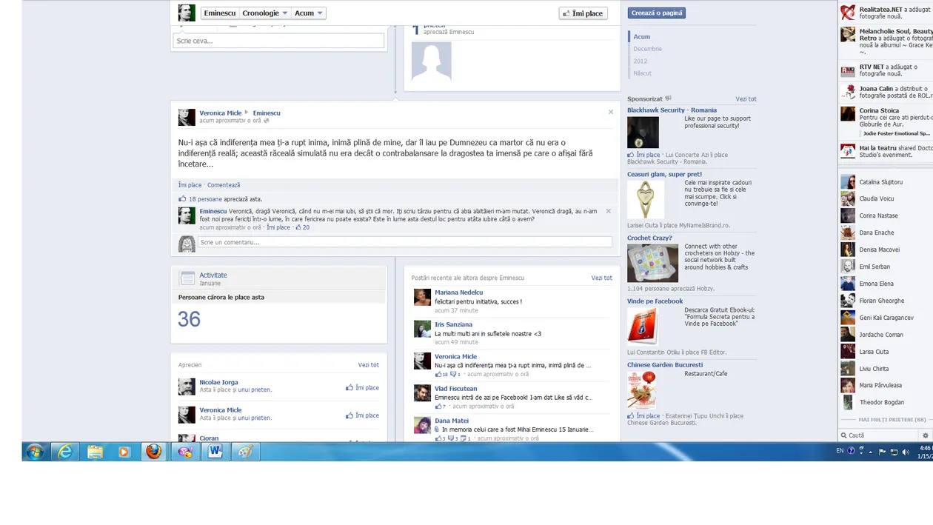Open the Action Center flag icon
933x525 pixels.
tap(881, 452)
